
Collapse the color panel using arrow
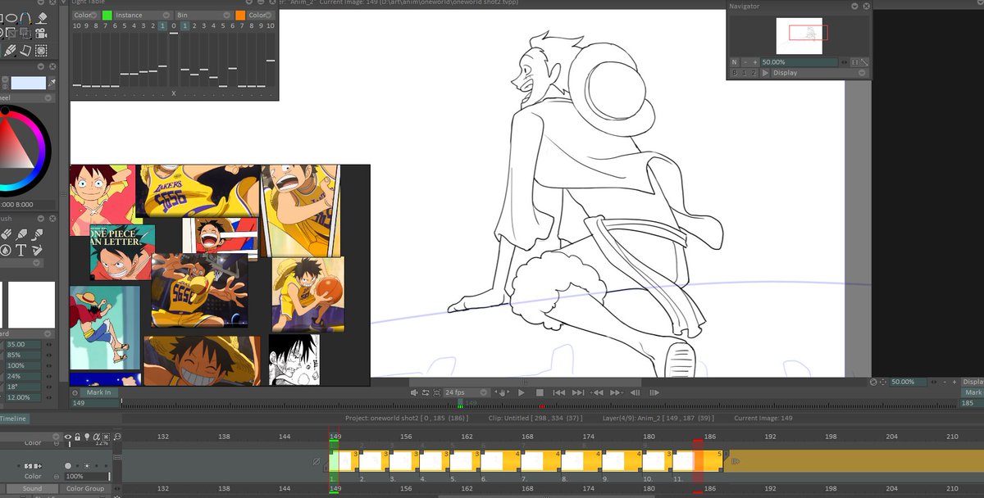41,66
